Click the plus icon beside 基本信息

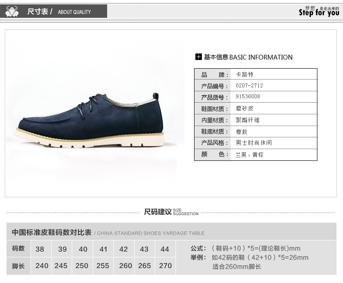pyautogui.click(x=198, y=57)
